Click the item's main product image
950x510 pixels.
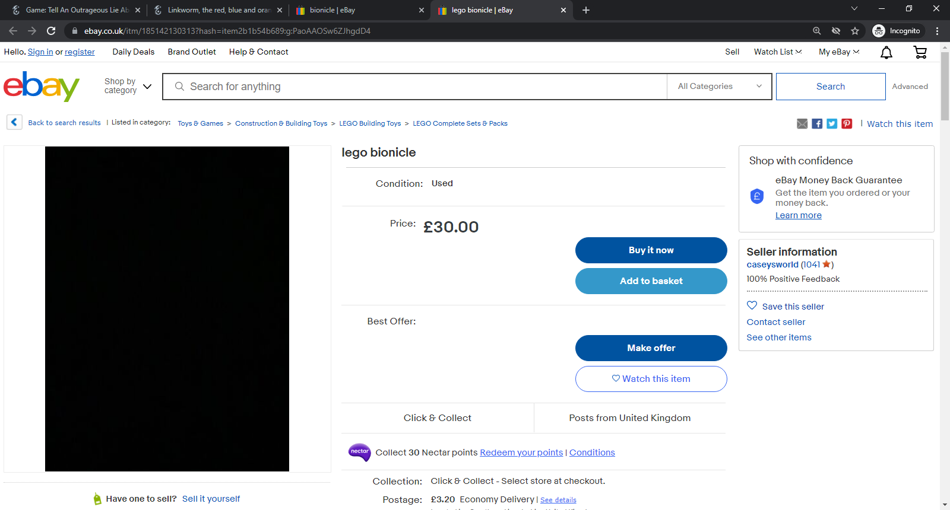167,309
